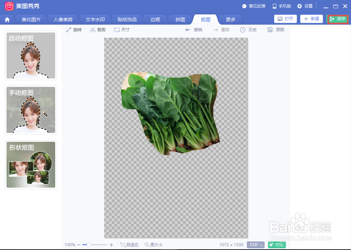Click the 撤销 undo arrow
Image resolution: width=351 pixels, height=250 pixels.
point(193,30)
